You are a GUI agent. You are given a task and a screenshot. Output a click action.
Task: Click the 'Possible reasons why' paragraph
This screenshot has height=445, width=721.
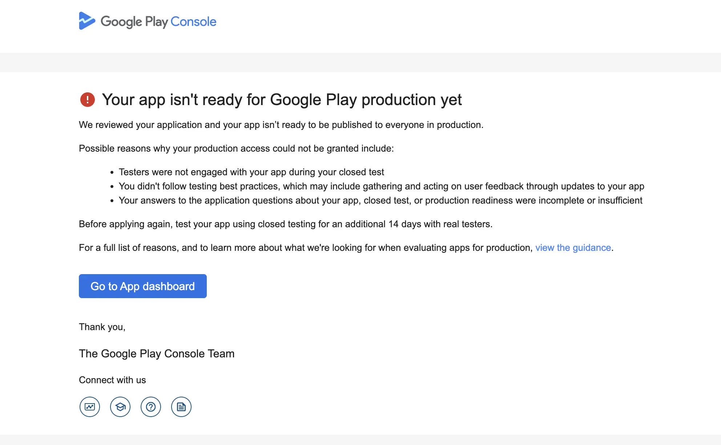236,148
